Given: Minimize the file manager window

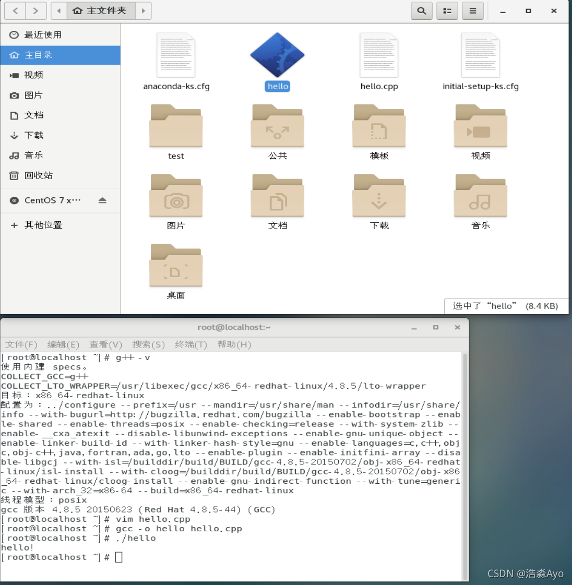Looking at the screenshot, I should tap(503, 11).
